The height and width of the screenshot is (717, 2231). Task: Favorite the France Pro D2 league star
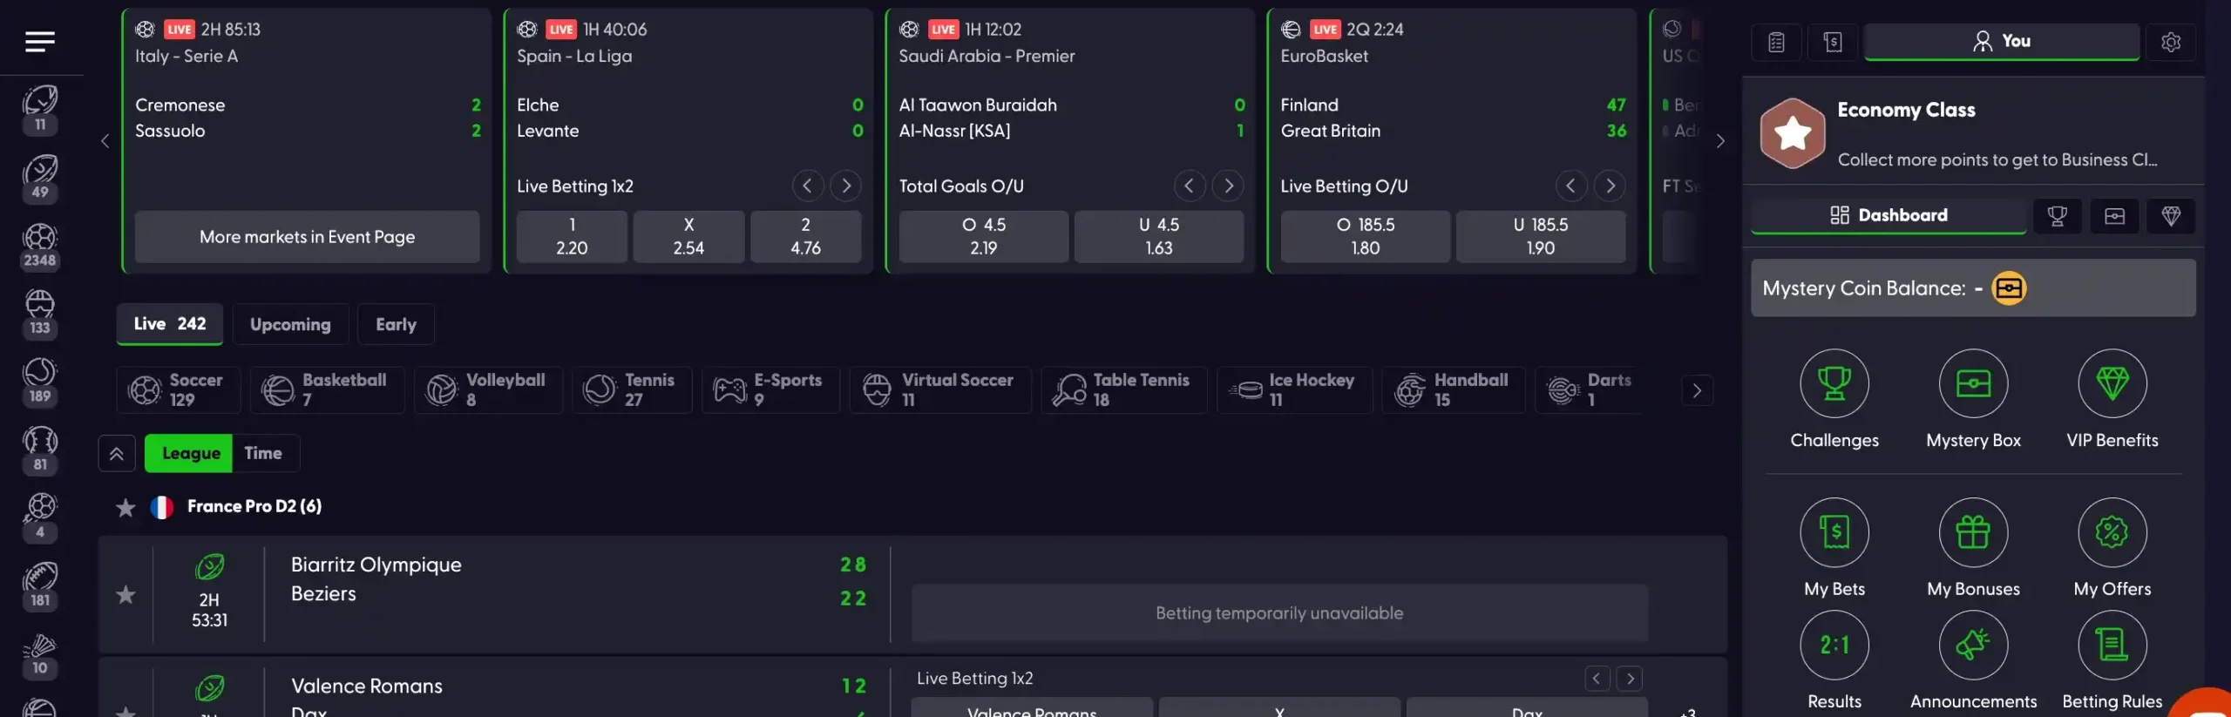tap(125, 507)
